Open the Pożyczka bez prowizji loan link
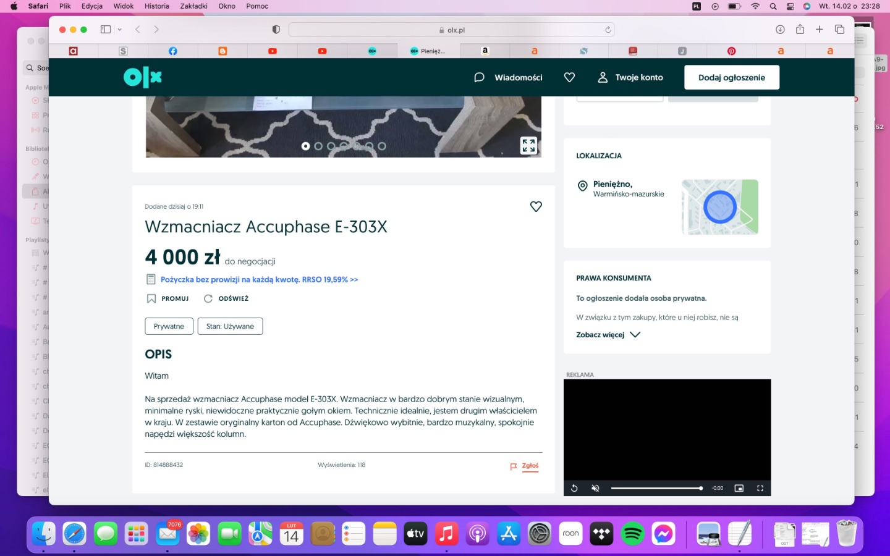 (259, 279)
